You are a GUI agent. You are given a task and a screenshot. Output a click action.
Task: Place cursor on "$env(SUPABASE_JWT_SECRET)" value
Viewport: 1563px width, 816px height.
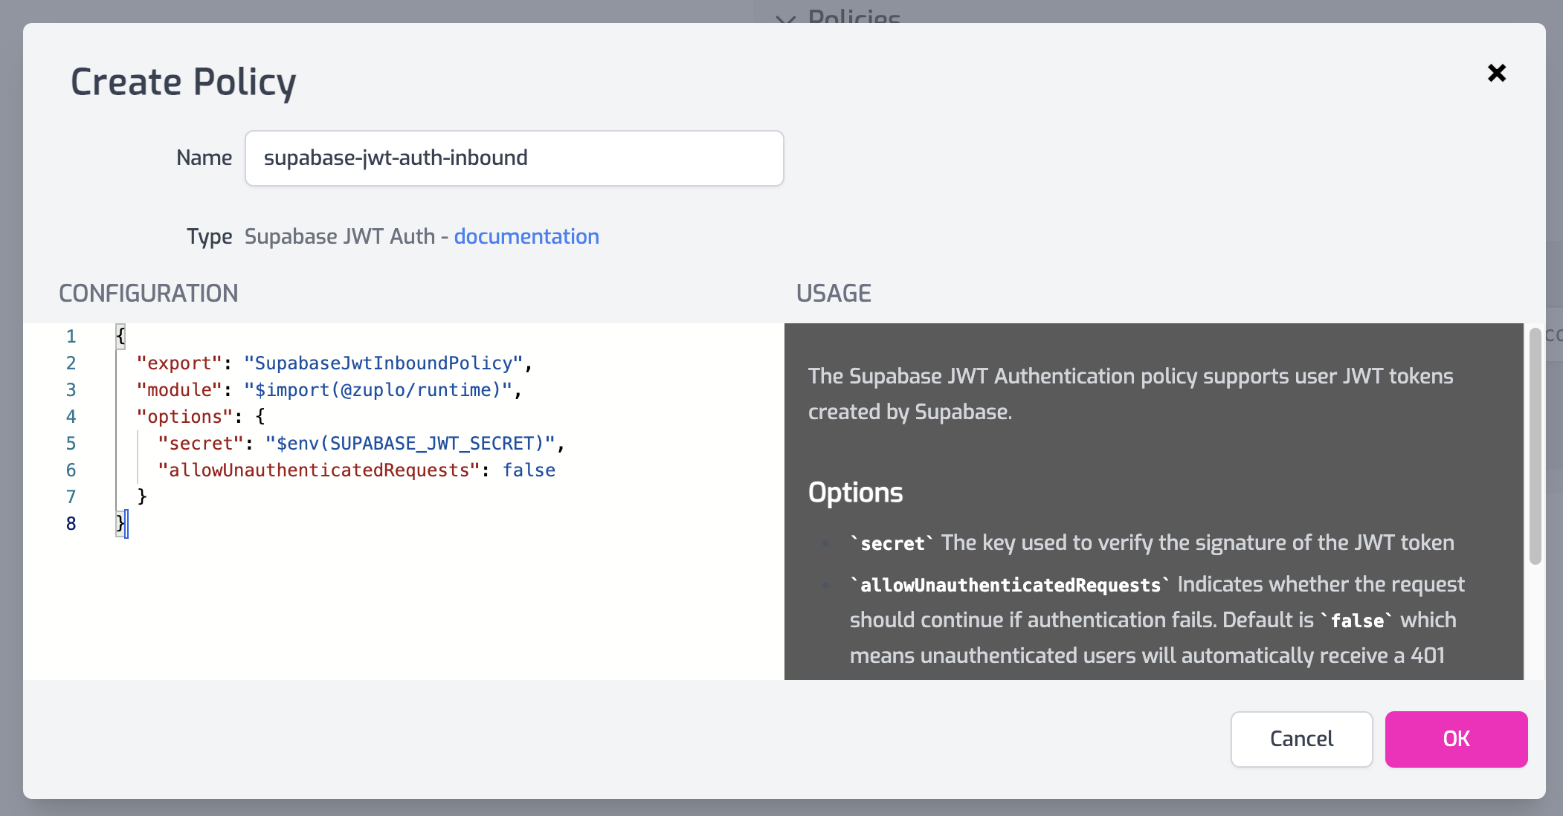[410, 444]
